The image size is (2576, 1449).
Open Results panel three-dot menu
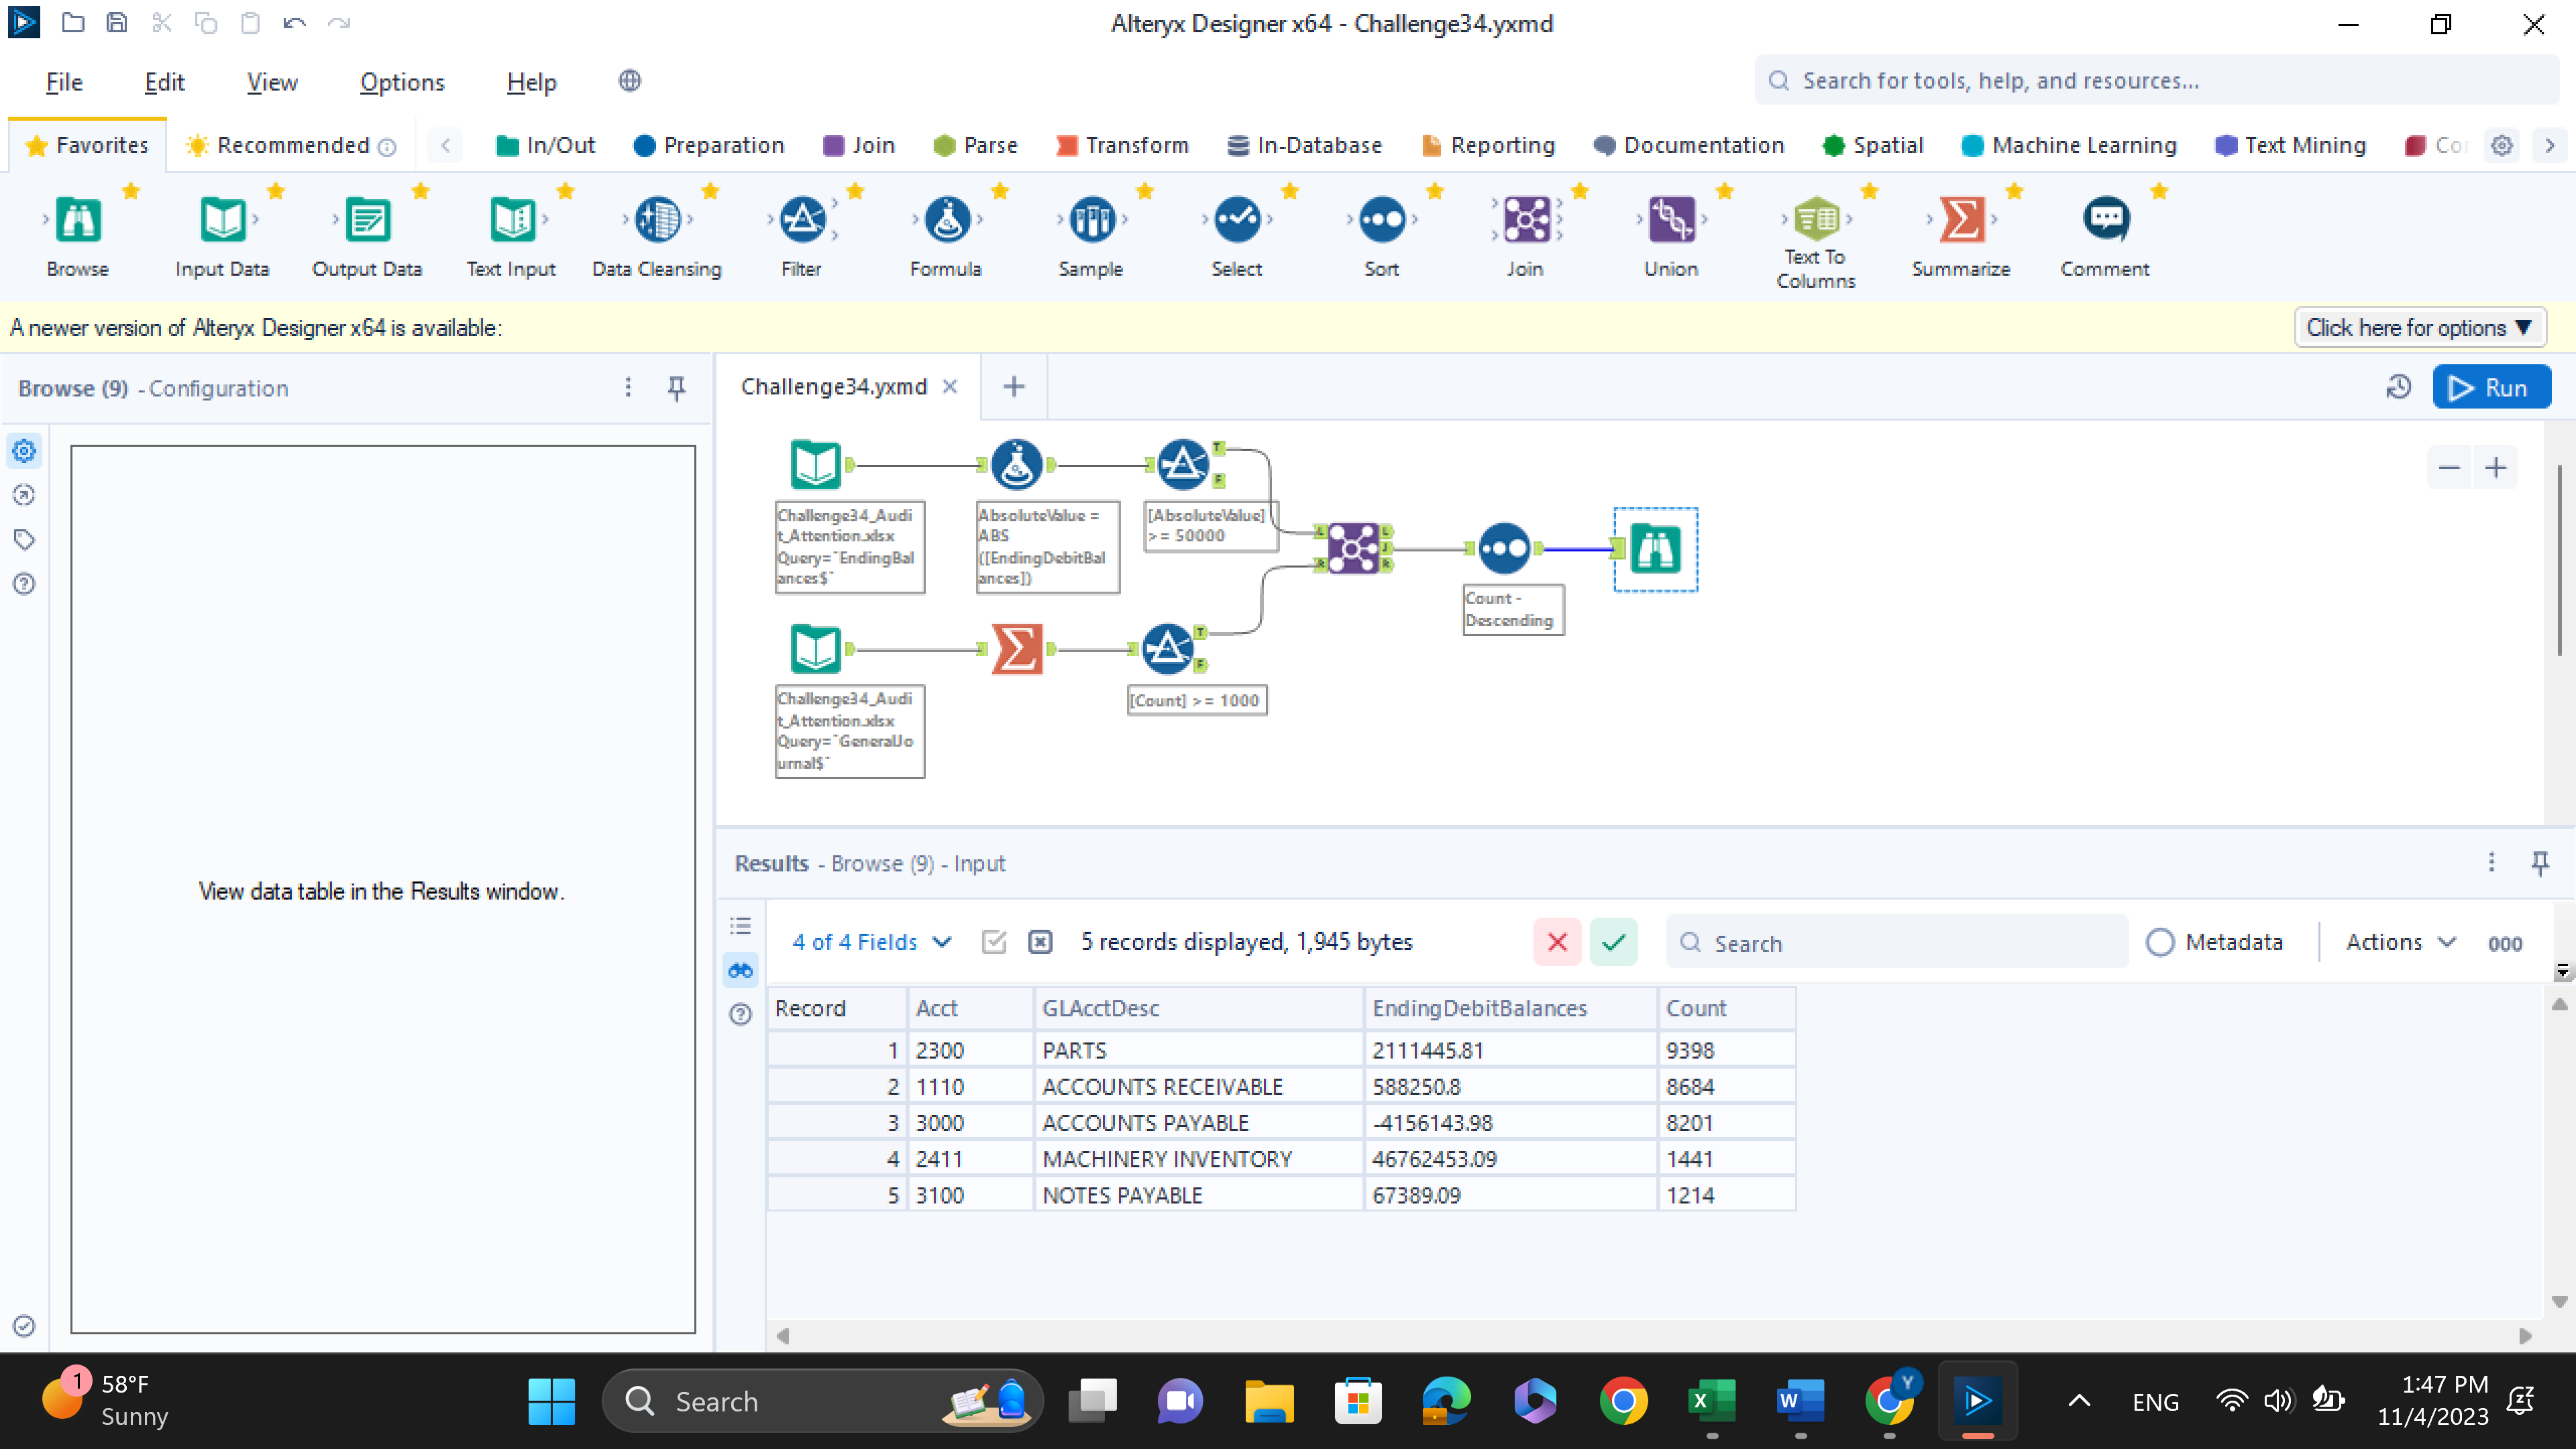(2491, 862)
